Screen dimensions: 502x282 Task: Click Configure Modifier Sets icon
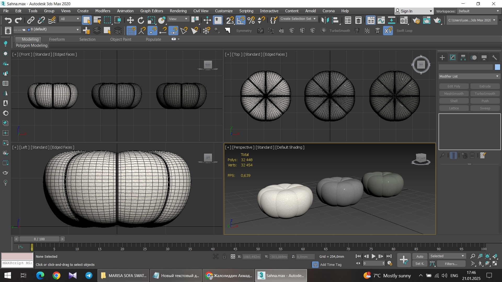pyautogui.click(x=483, y=155)
